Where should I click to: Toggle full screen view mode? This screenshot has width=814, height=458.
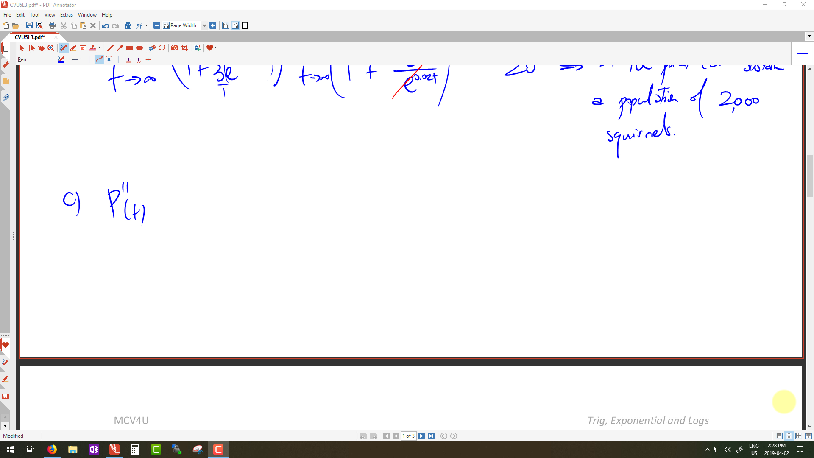[x=245, y=25]
